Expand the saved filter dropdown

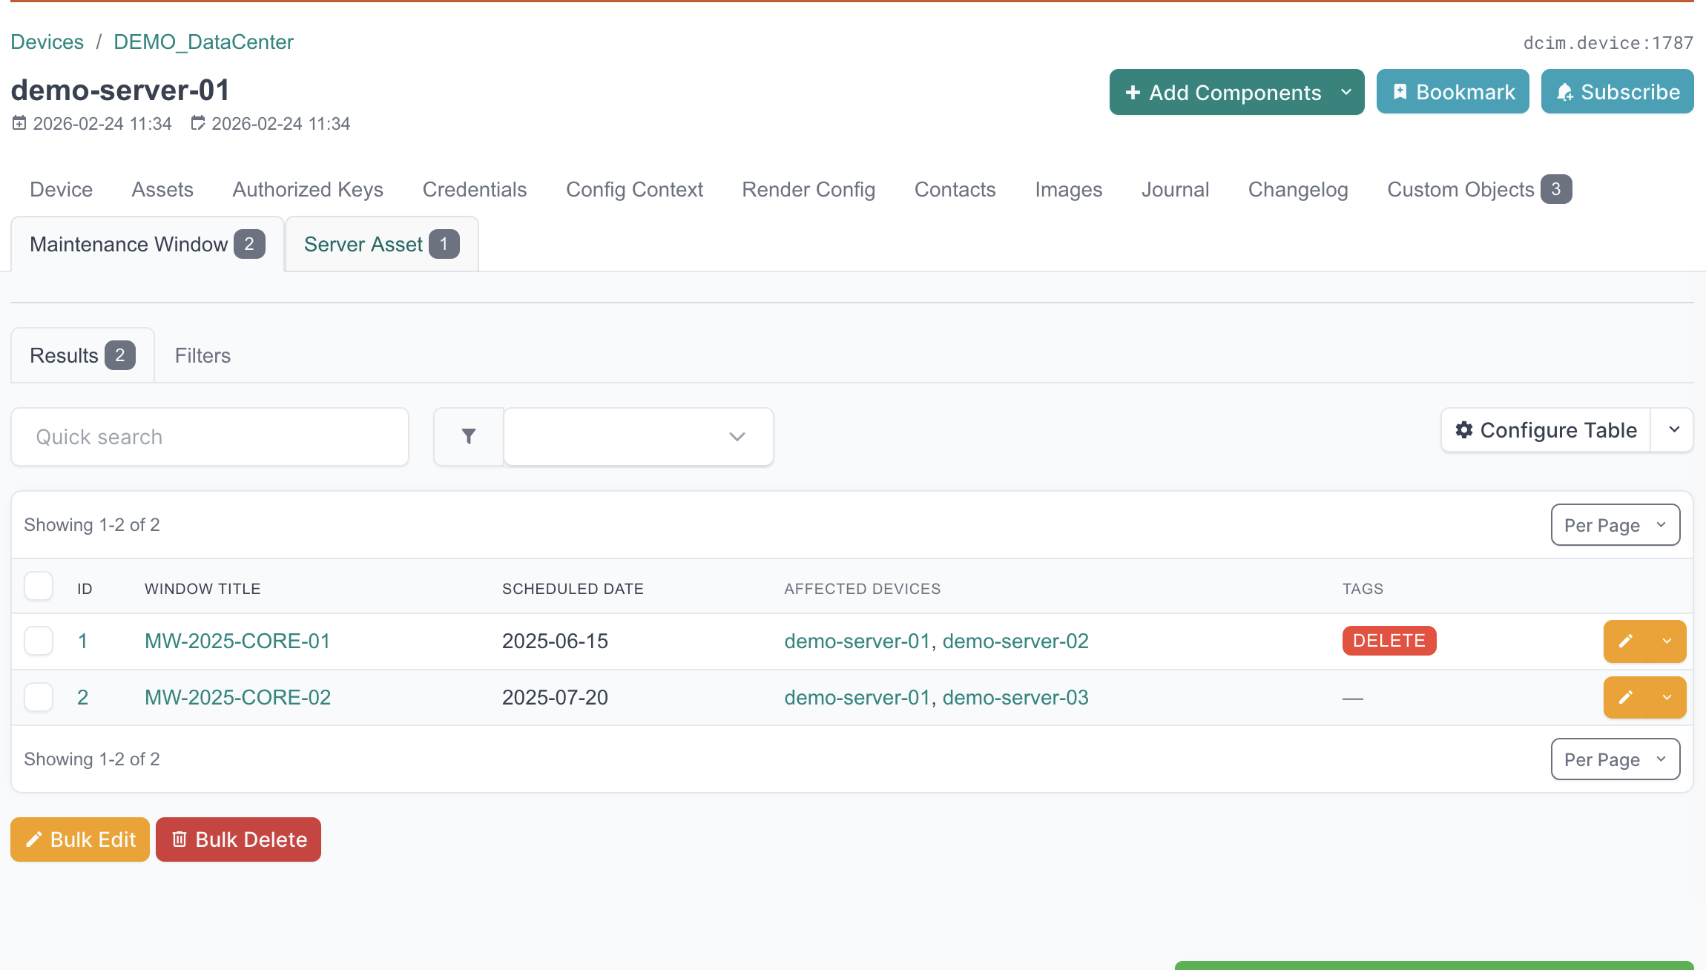pos(639,437)
